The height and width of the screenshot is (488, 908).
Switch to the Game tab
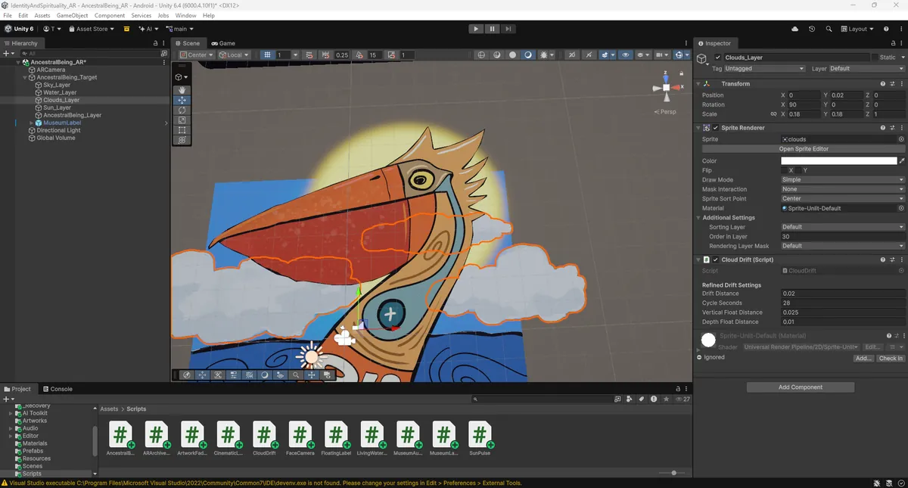(x=223, y=43)
